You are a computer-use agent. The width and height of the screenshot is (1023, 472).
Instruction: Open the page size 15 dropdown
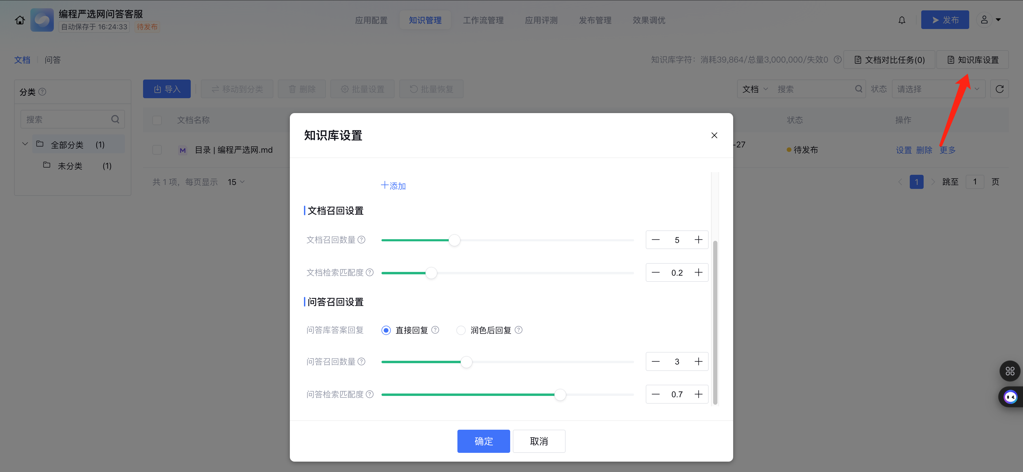(x=236, y=182)
